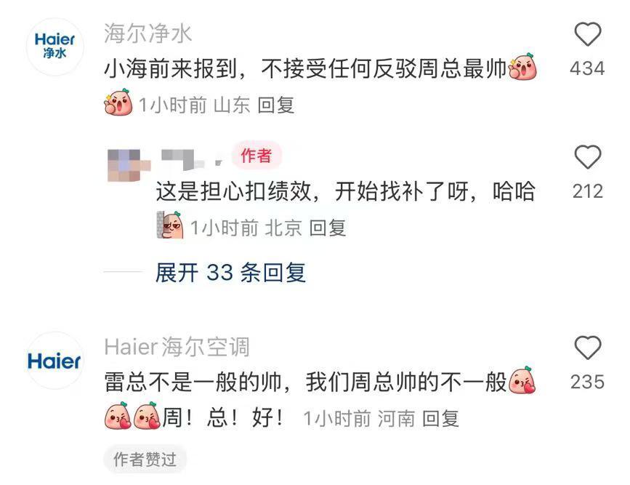Viewport: 630px width, 485px height.
Task: Like the author's reply about 扣绩效
Action: pyautogui.click(x=587, y=156)
